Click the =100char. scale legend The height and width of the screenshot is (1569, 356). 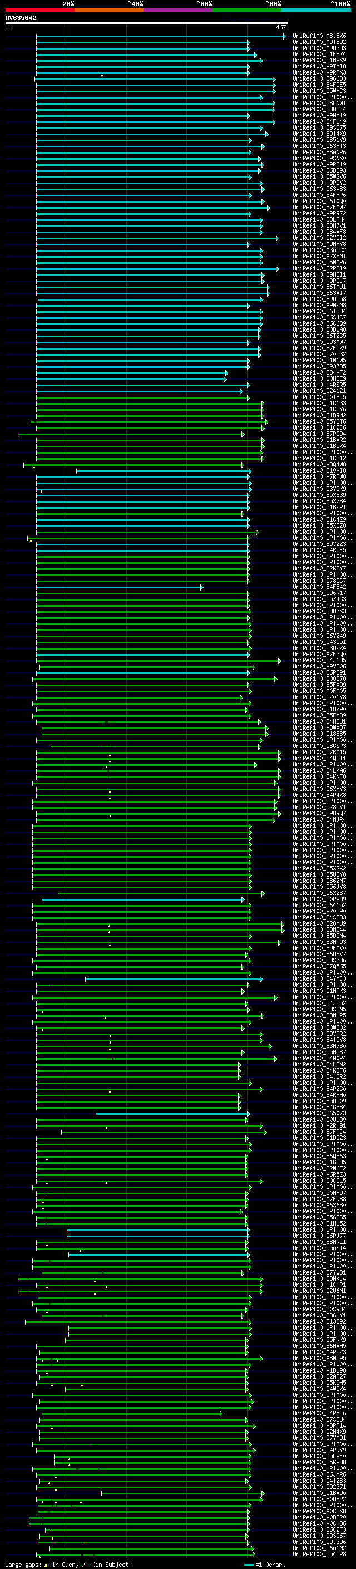pos(265,1565)
